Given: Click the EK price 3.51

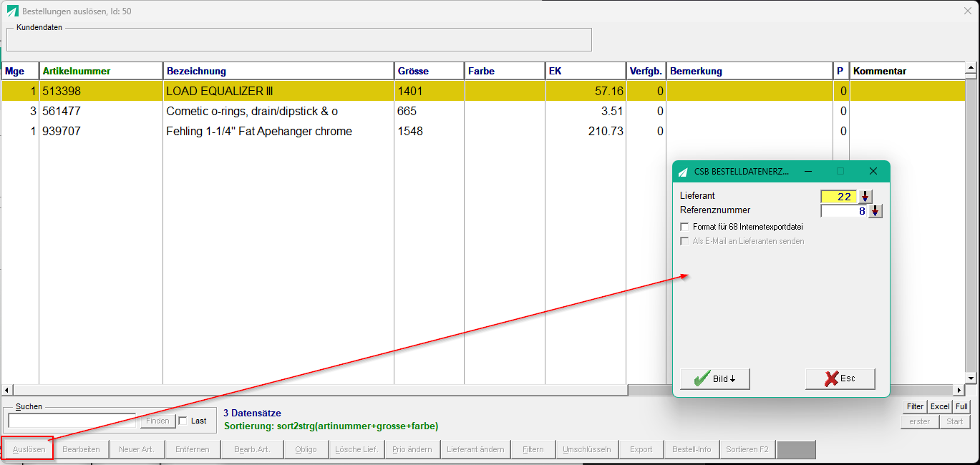Looking at the screenshot, I should click(x=613, y=111).
